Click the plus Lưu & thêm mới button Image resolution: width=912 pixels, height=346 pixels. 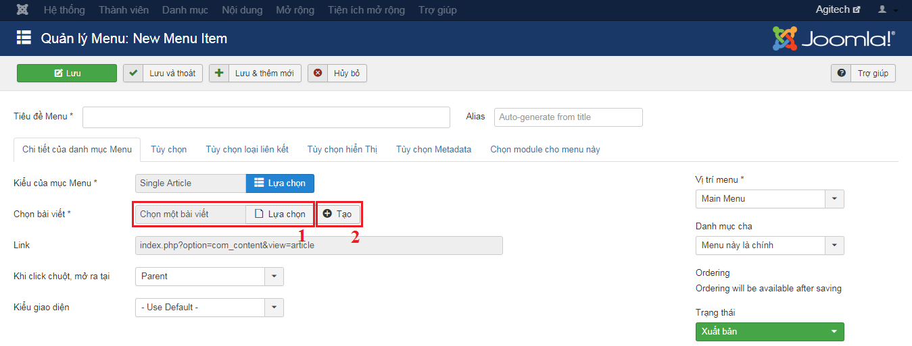click(x=255, y=73)
